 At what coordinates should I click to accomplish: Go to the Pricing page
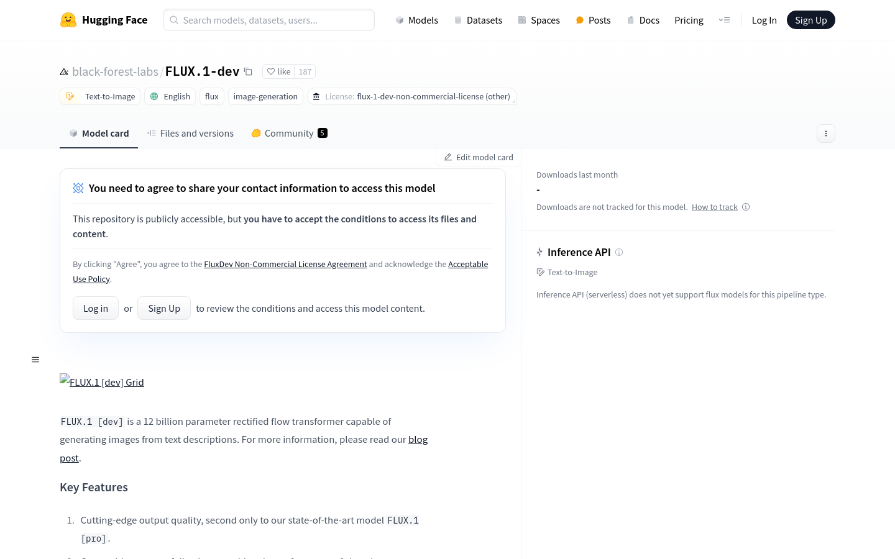click(689, 20)
